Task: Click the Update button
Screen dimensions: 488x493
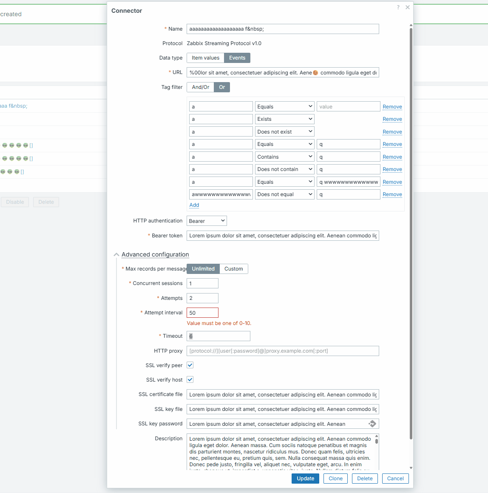Action: (305, 479)
